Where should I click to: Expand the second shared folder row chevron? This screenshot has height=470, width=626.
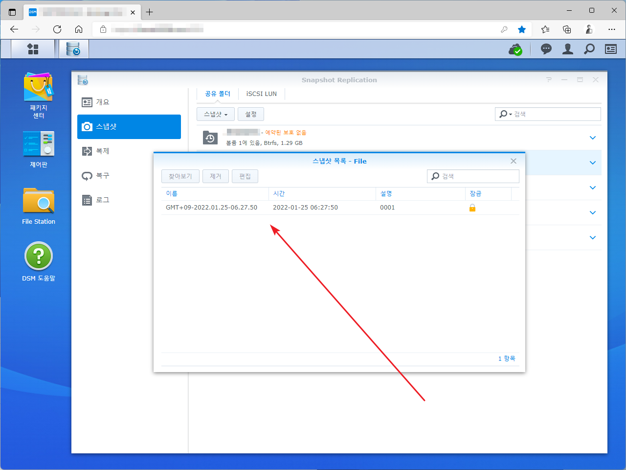point(593,163)
